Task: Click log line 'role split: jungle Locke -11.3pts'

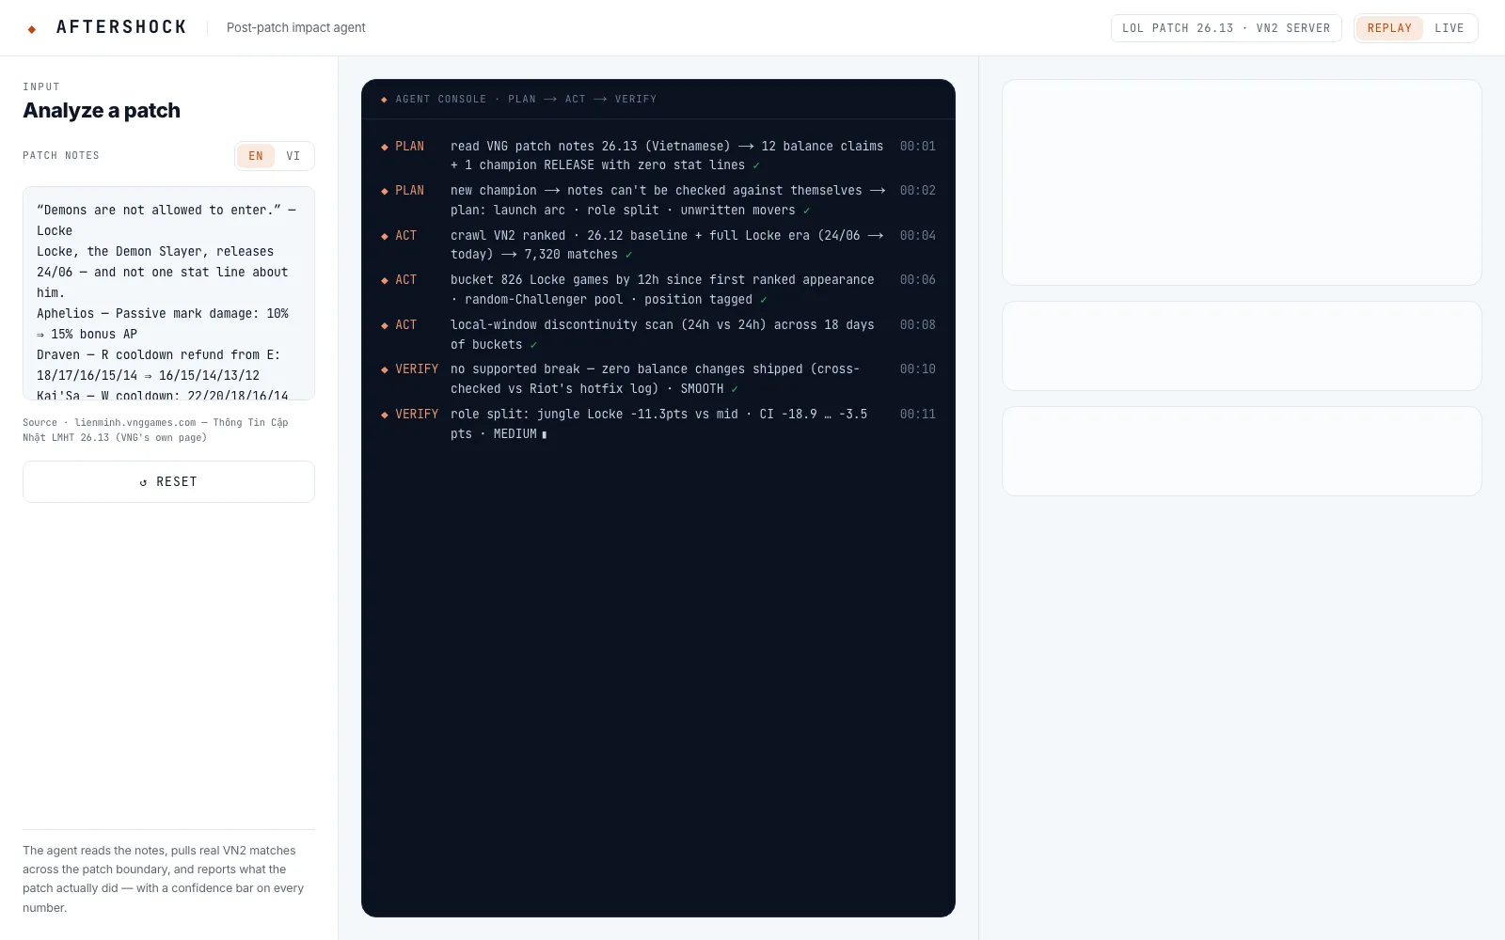Action: 658,424
